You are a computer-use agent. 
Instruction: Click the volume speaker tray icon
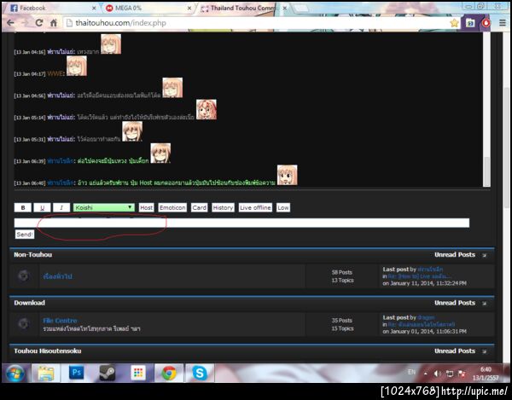(x=438, y=374)
